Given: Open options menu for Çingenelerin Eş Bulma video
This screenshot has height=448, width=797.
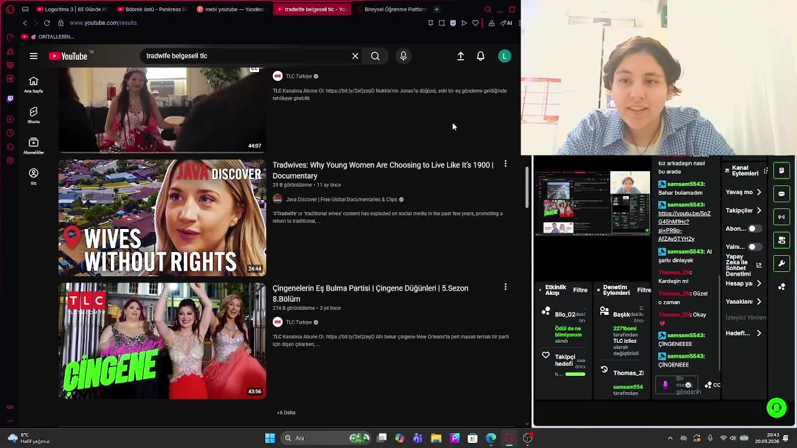Looking at the screenshot, I should [x=506, y=287].
